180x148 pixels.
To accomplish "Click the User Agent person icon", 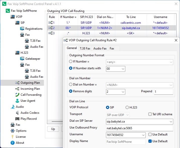I will click(17, 101).
